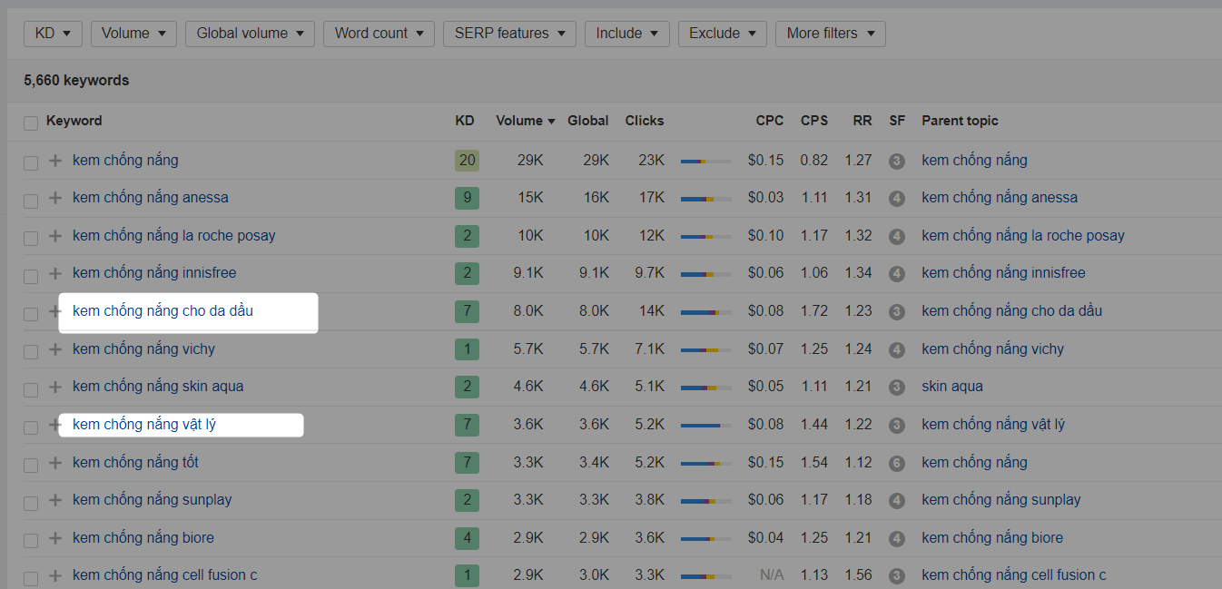Tick checkbox for kem chống nắng innisfree
Screen dimensions: 1222x589
(x=31, y=275)
